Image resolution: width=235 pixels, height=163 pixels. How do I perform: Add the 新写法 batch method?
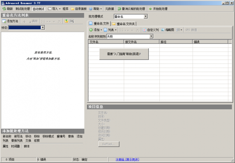[x=18, y=136]
